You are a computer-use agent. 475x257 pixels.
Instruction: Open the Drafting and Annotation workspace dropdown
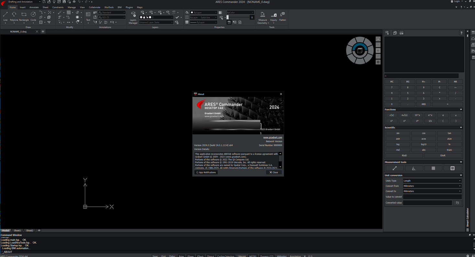tap(24, 2)
